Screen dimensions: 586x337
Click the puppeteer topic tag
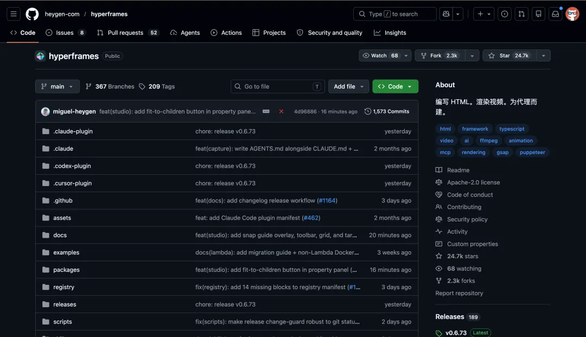532,152
